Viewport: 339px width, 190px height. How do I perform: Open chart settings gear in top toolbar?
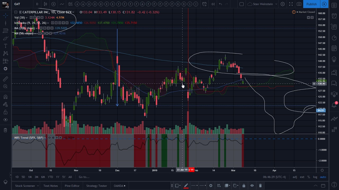point(283,4)
